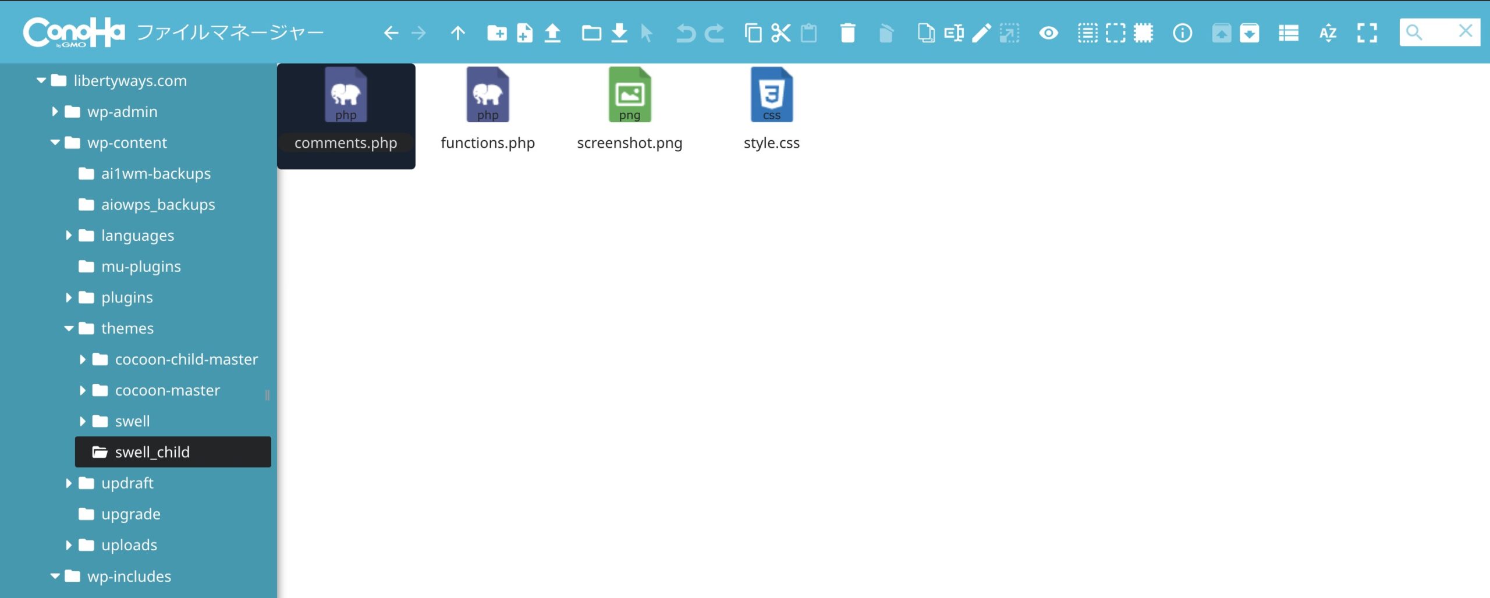This screenshot has width=1490, height=598.
Task: Click the create archive icon
Action: pyautogui.click(x=1249, y=33)
